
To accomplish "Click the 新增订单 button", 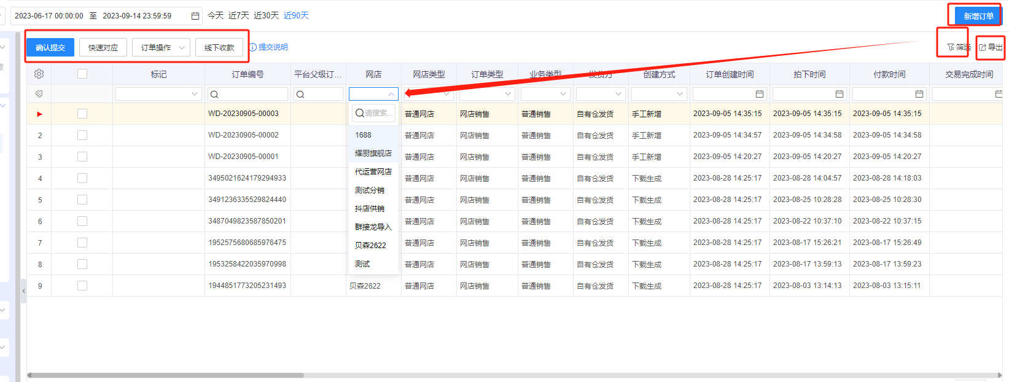I will pos(978,16).
